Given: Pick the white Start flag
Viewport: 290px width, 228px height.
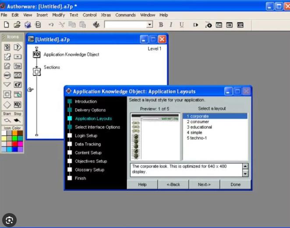Looking at the screenshot, I should 7,120.
